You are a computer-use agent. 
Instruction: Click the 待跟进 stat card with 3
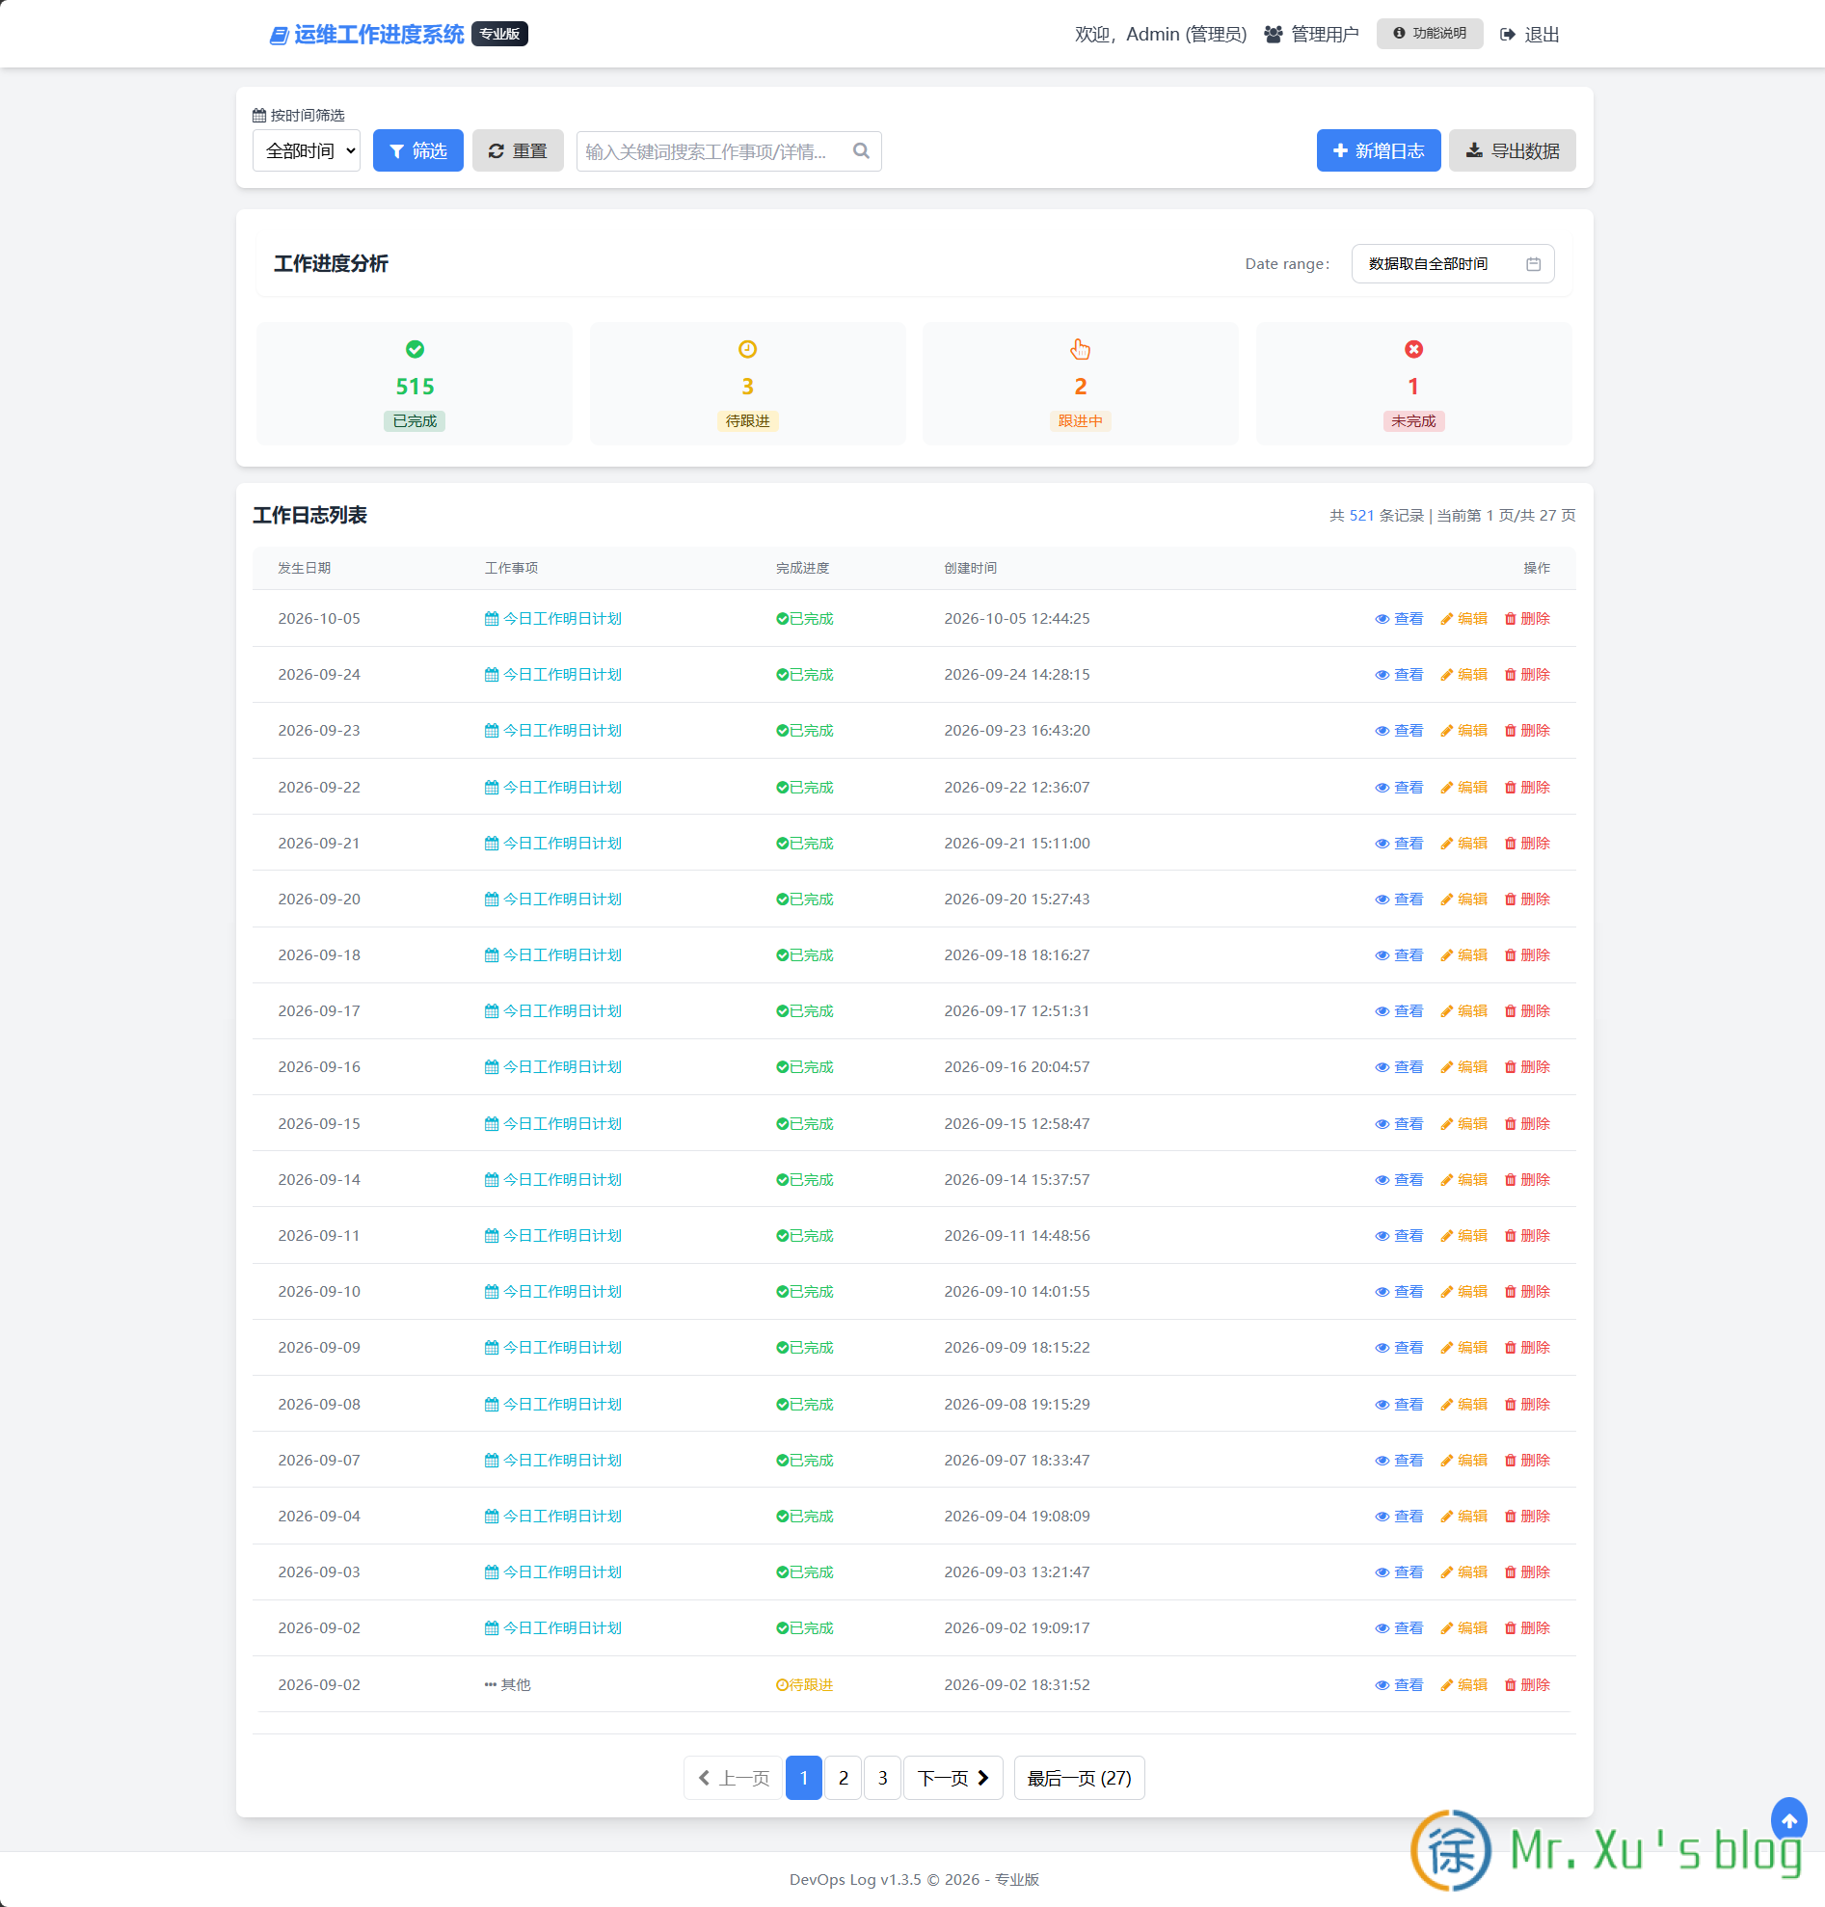click(x=747, y=385)
